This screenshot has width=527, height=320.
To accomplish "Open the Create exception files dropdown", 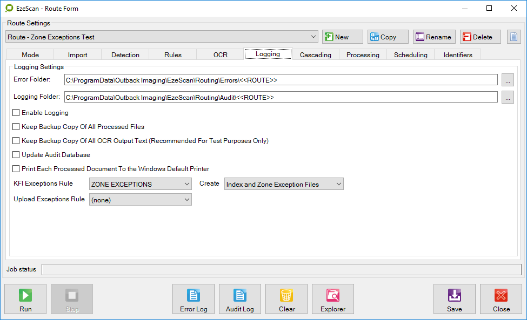I will pos(284,184).
